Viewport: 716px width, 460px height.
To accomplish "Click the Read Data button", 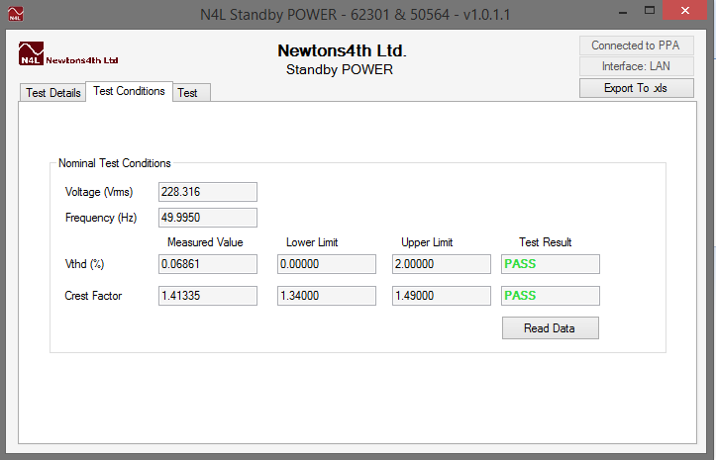I will pos(551,328).
